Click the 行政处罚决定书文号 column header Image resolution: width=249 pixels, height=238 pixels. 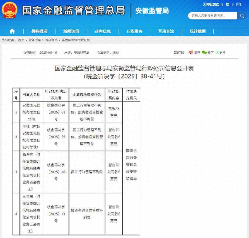click(56, 95)
